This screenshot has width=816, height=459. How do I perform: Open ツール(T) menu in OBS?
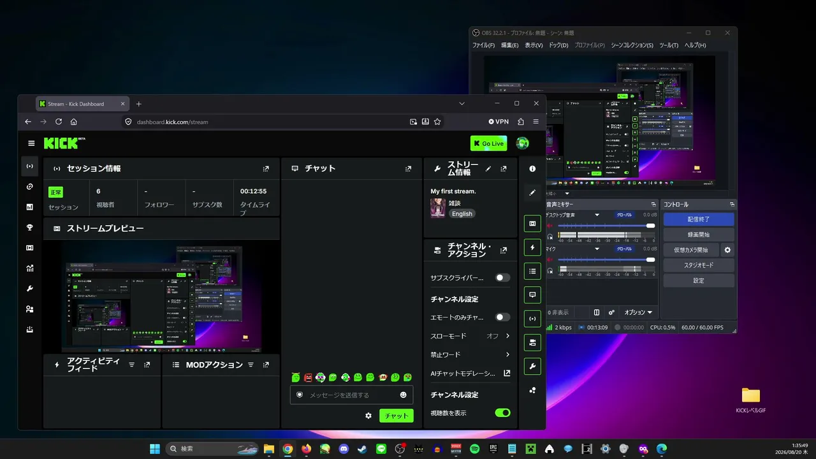pyautogui.click(x=669, y=45)
